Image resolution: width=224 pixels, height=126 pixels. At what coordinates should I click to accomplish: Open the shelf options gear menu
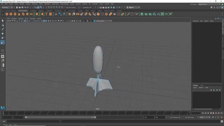click(3, 15)
